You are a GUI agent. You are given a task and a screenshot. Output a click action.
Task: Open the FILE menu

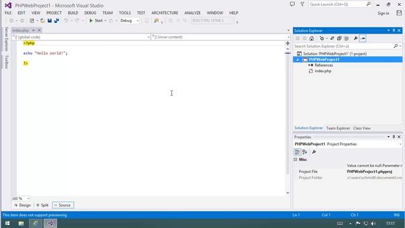8,13
